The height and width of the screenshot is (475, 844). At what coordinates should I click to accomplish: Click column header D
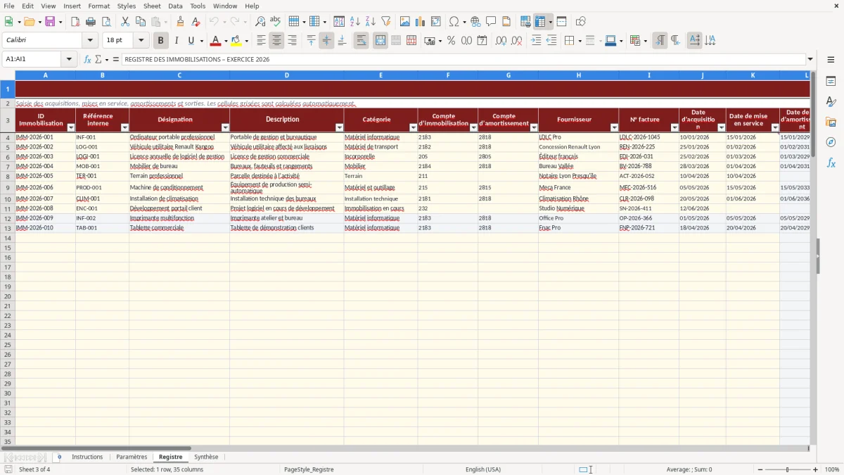tap(286, 75)
